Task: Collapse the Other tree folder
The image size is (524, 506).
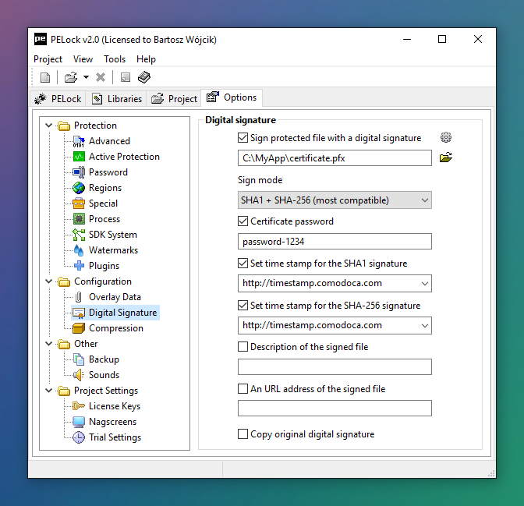Action: (x=49, y=344)
